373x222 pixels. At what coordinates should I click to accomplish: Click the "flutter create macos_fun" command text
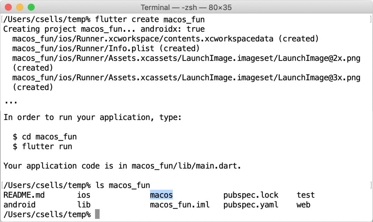150,19
